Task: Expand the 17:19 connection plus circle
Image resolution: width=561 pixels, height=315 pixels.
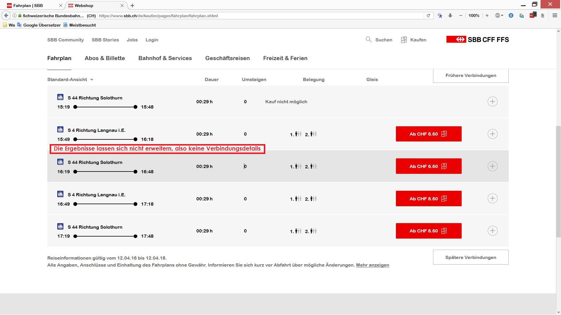Action: click(x=492, y=231)
